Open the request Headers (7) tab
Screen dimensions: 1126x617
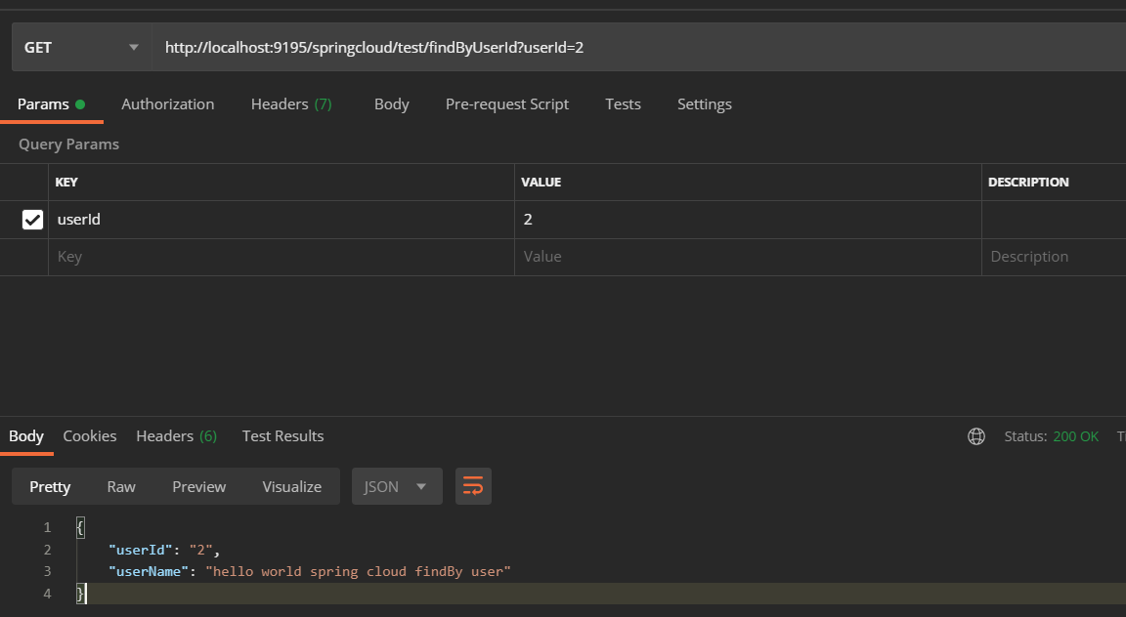tap(291, 104)
